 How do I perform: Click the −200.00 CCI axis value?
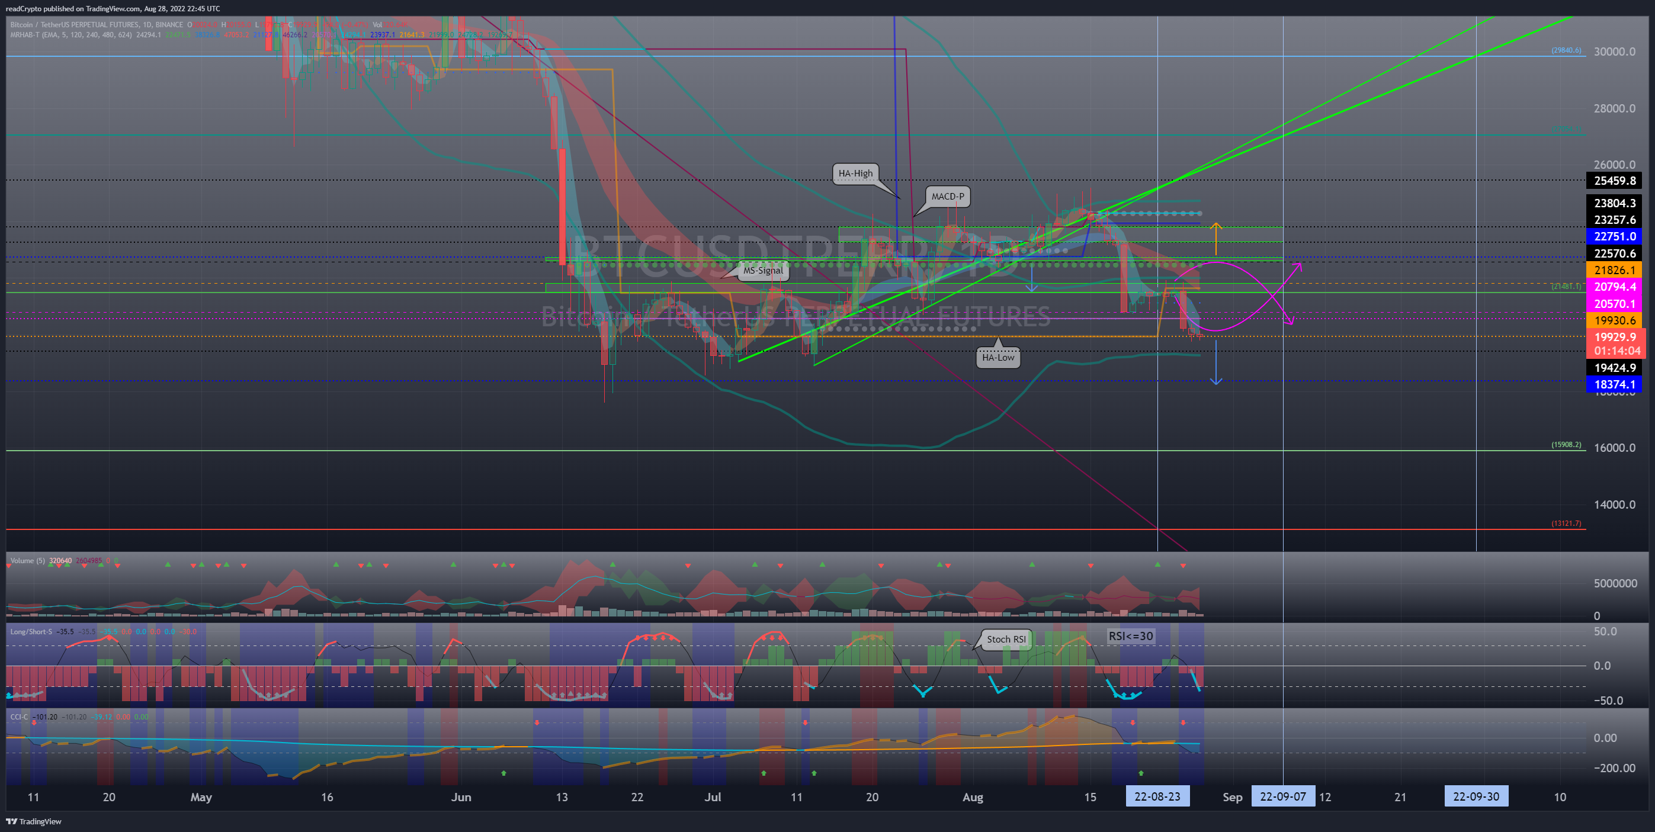coord(1614,769)
